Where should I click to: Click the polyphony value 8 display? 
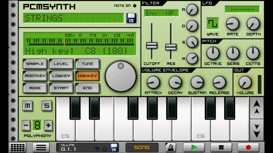pyautogui.click(x=37, y=125)
